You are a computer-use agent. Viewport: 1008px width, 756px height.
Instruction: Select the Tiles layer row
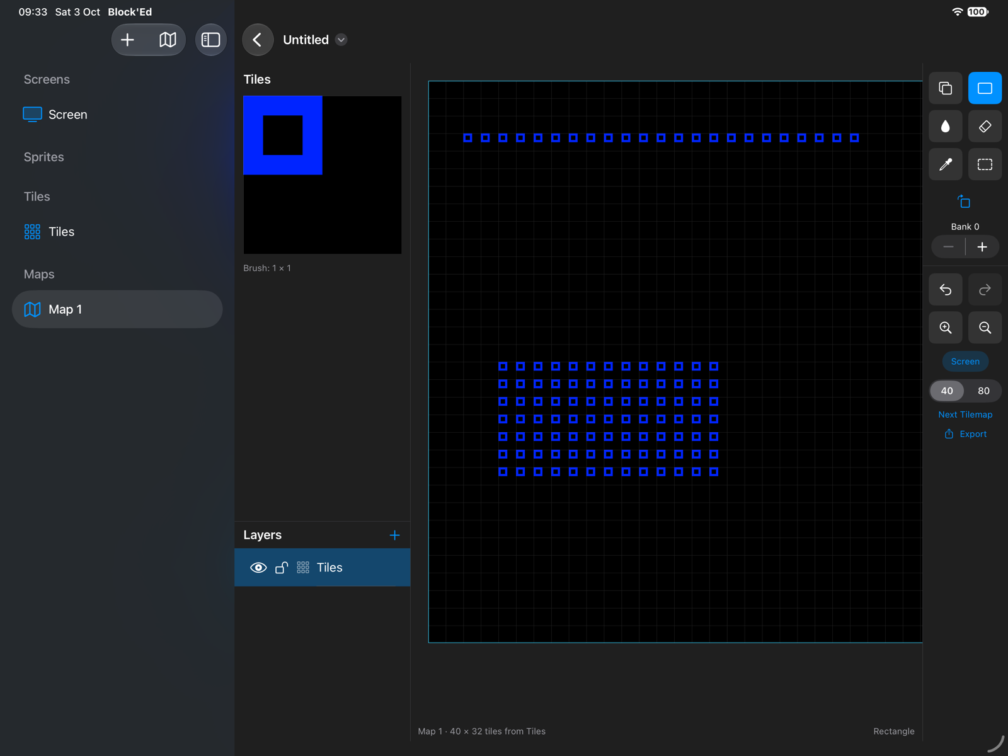click(323, 568)
